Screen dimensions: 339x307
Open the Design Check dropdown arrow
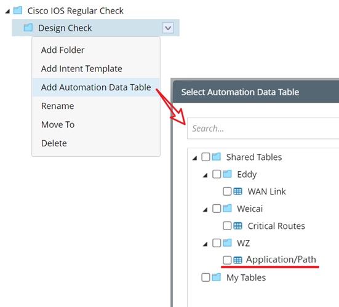168,28
